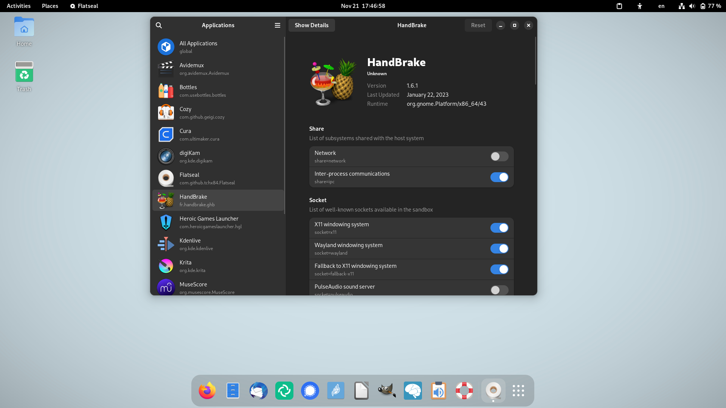Select the Krita app icon
The image size is (726, 408).
tap(166, 266)
